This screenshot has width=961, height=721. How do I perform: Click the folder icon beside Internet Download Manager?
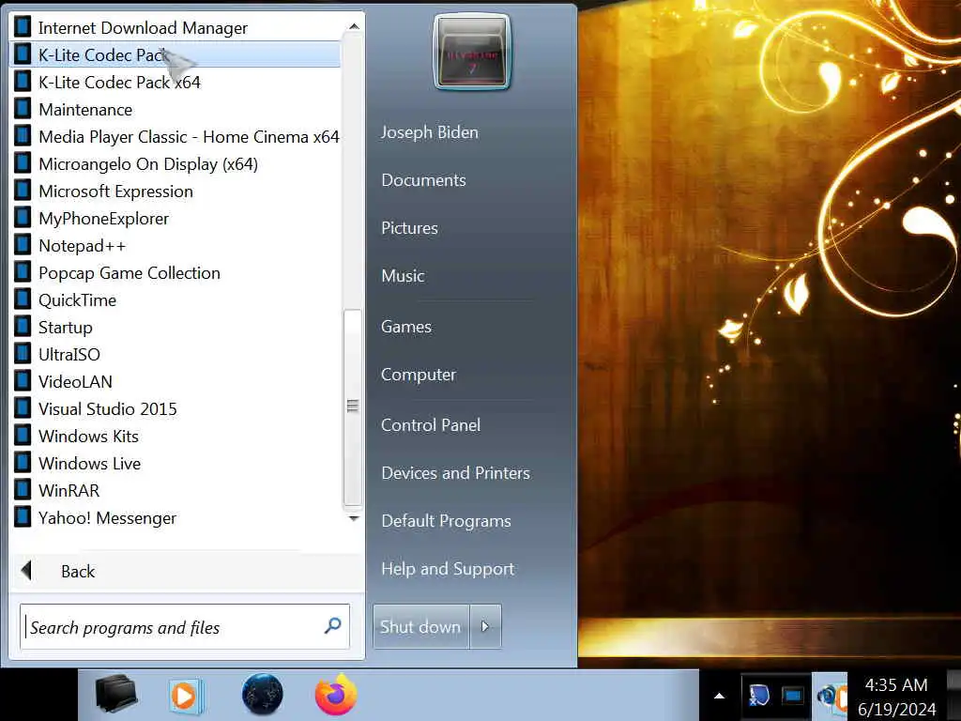tap(23, 27)
